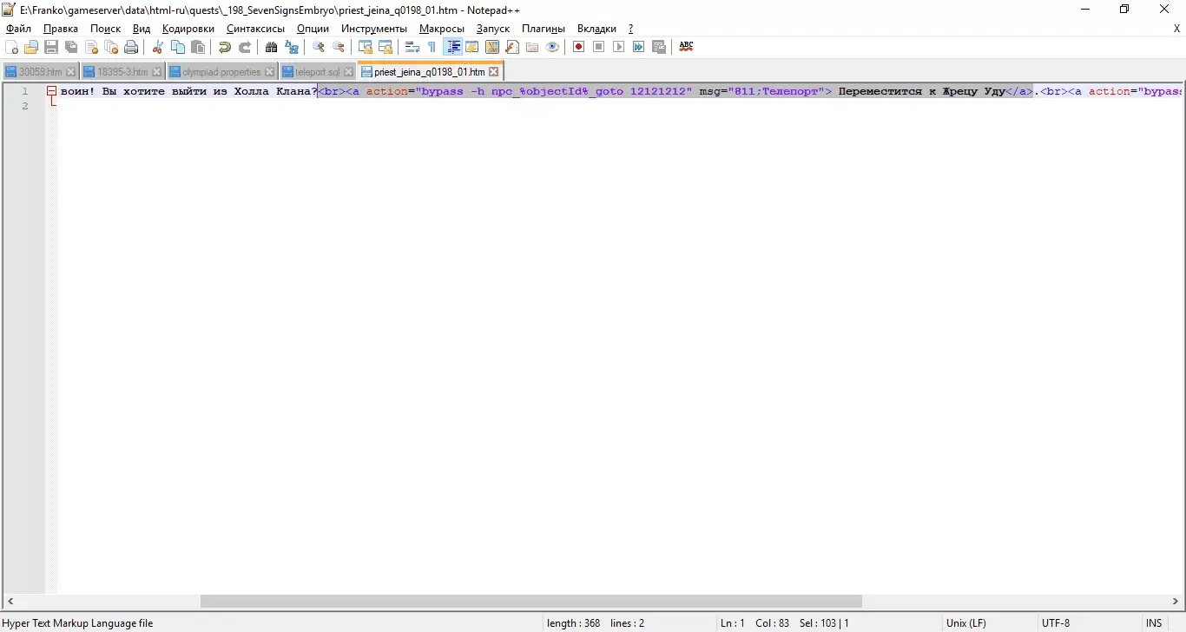The width and height of the screenshot is (1186, 632).
Task: Open the Инструменты menu
Action: [x=374, y=29]
